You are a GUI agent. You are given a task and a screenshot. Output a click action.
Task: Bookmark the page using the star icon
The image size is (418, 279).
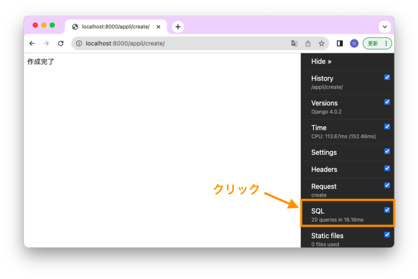point(321,43)
